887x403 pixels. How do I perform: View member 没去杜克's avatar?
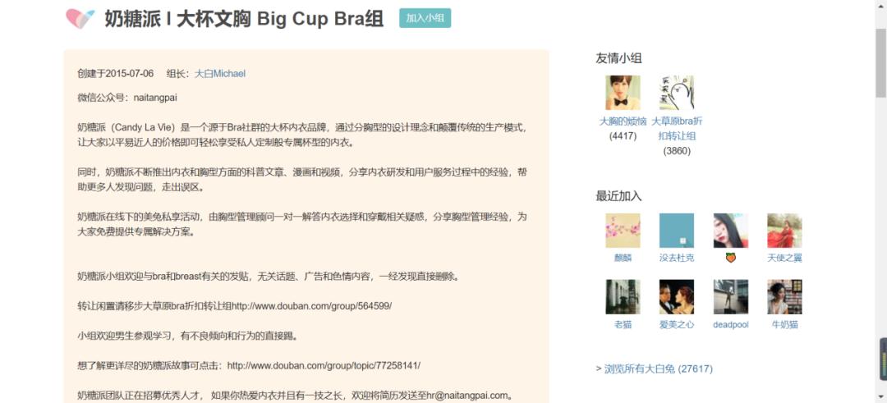pyautogui.click(x=677, y=230)
